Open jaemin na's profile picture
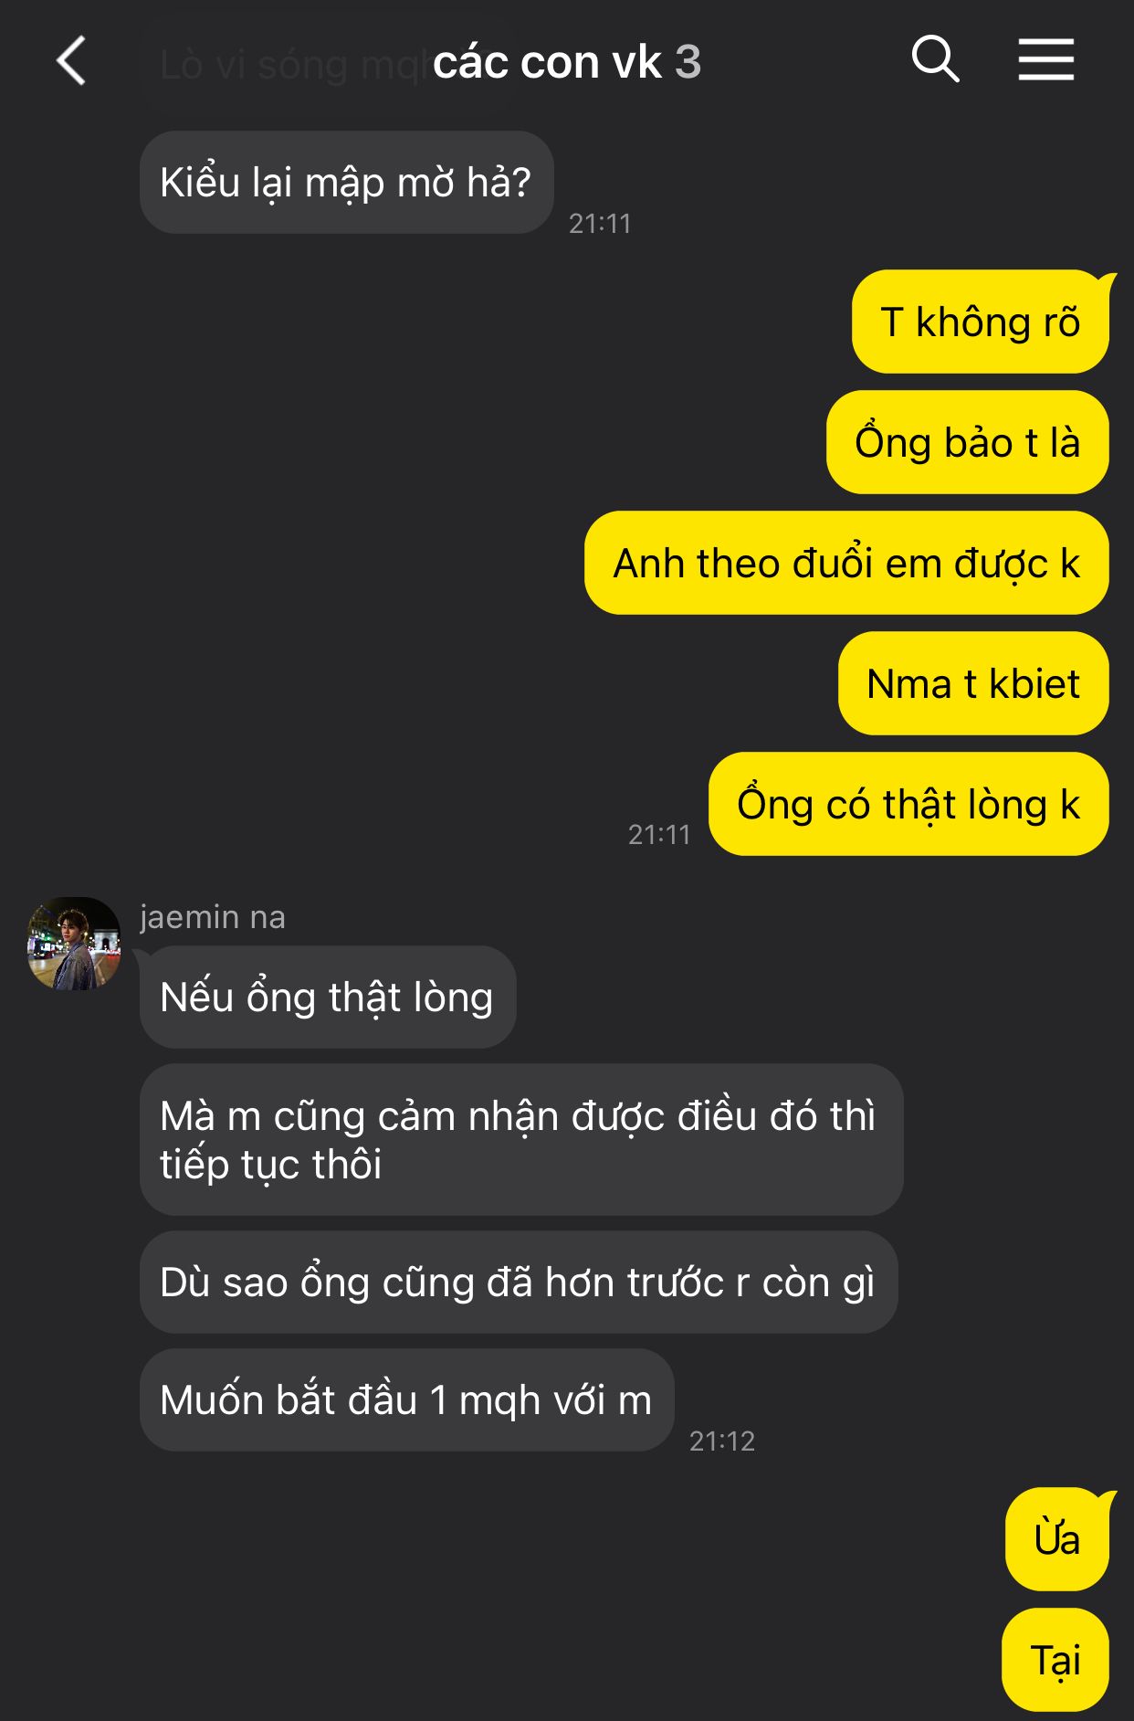The image size is (1134, 1721). point(74,944)
